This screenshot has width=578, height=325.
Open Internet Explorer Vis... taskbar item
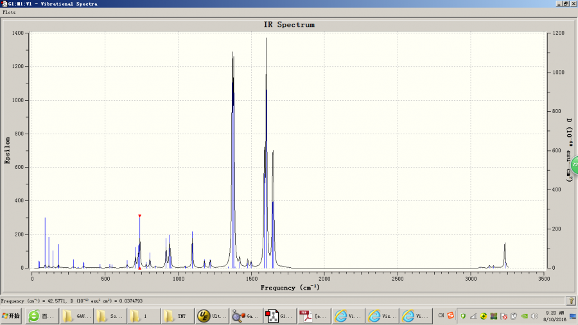[381, 316]
